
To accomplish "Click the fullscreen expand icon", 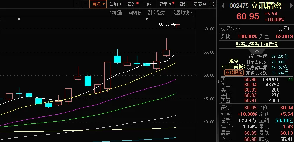I will coord(212,4).
